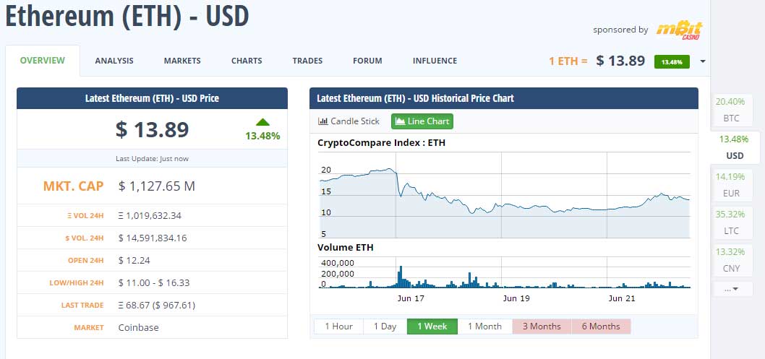Click the green up-arrow price change indicator
This screenshot has height=359, width=765.
(x=262, y=122)
